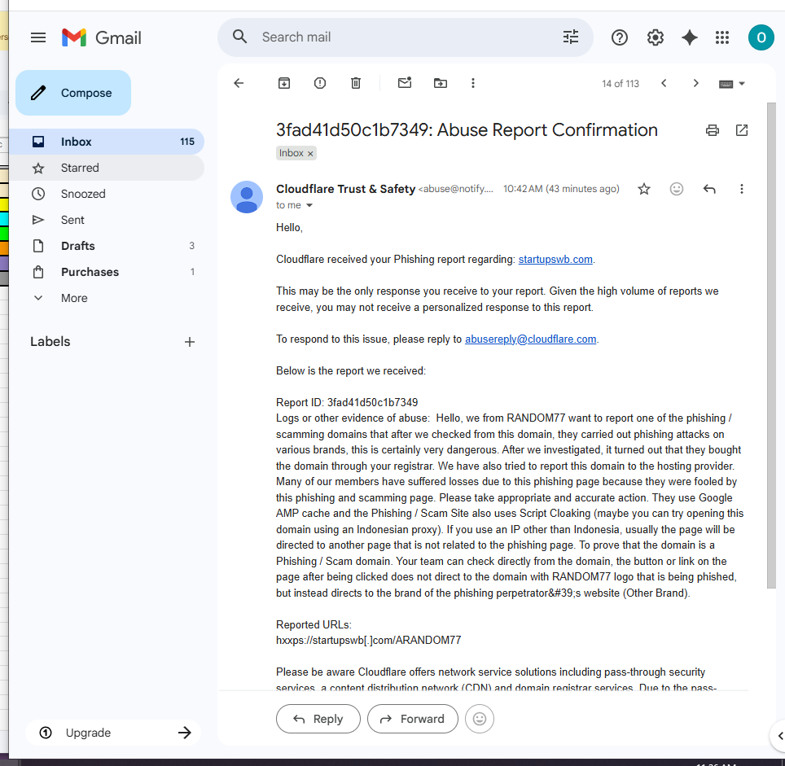The image size is (785, 766).
Task: Open the startupswb.com link
Action: (x=555, y=259)
